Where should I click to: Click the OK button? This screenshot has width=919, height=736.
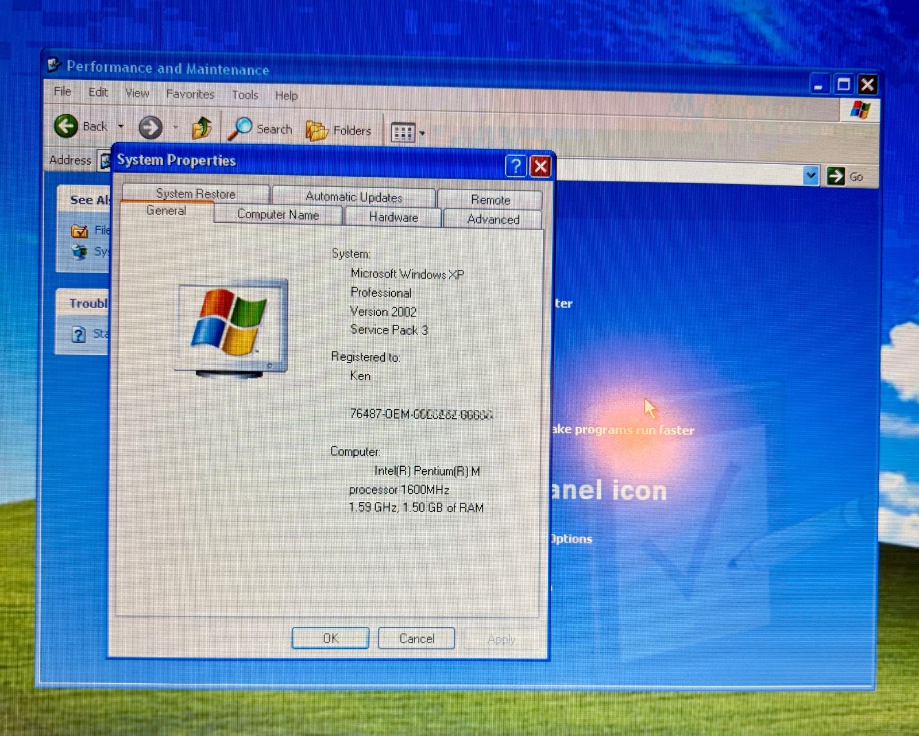pyautogui.click(x=330, y=638)
